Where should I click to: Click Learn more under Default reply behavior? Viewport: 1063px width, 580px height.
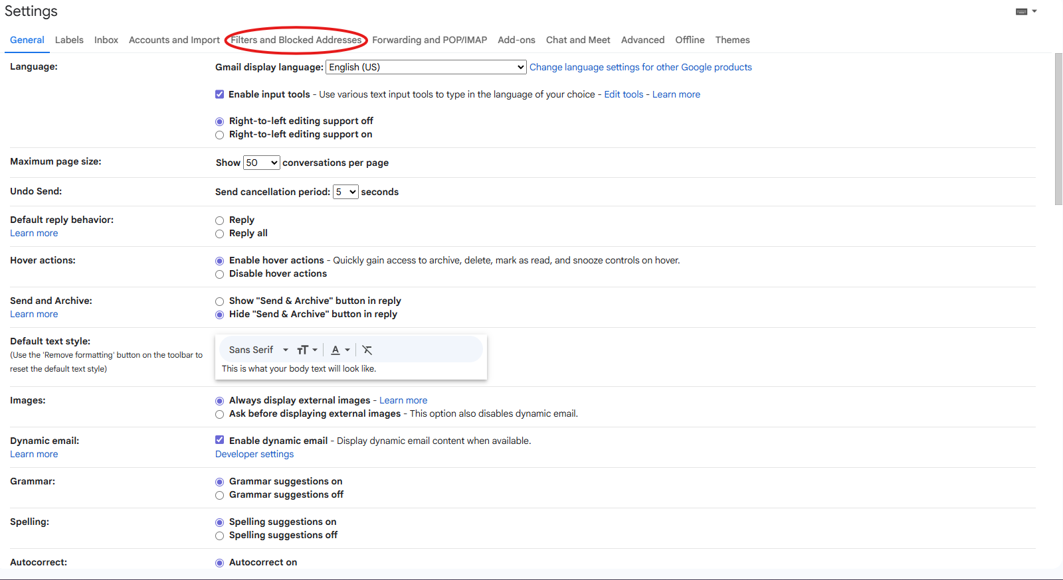(34, 233)
